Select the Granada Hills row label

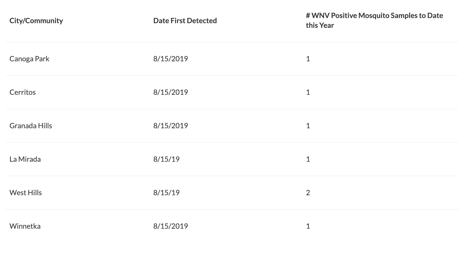pyautogui.click(x=31, y=126)
